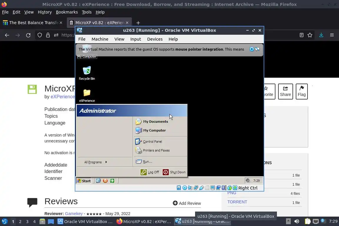Open the Recycle Bin desktop icon

(x=87, y=73)
